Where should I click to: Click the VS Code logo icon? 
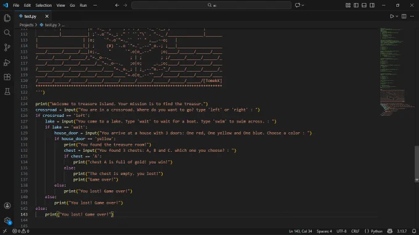(x=6, y=5)
